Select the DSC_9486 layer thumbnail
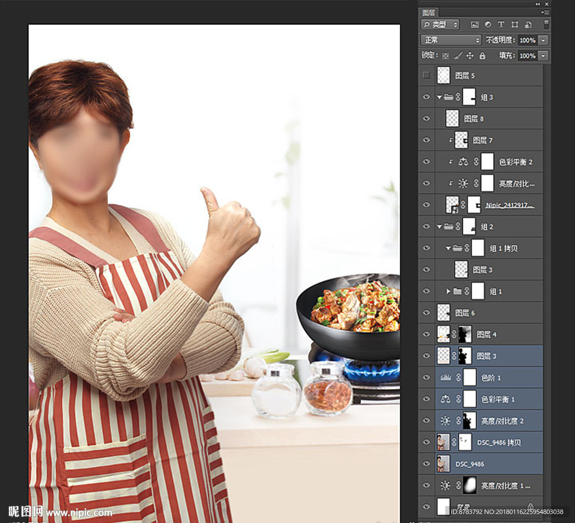The image size is (575, 523). pyautogui.click(x=444, y=463)
